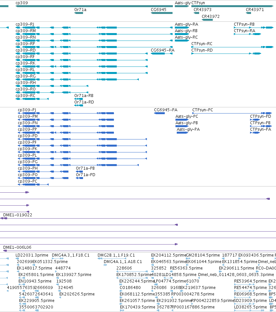Select clone DME1-019O22
Screen dimensions: 276x312
pos(18,215)
